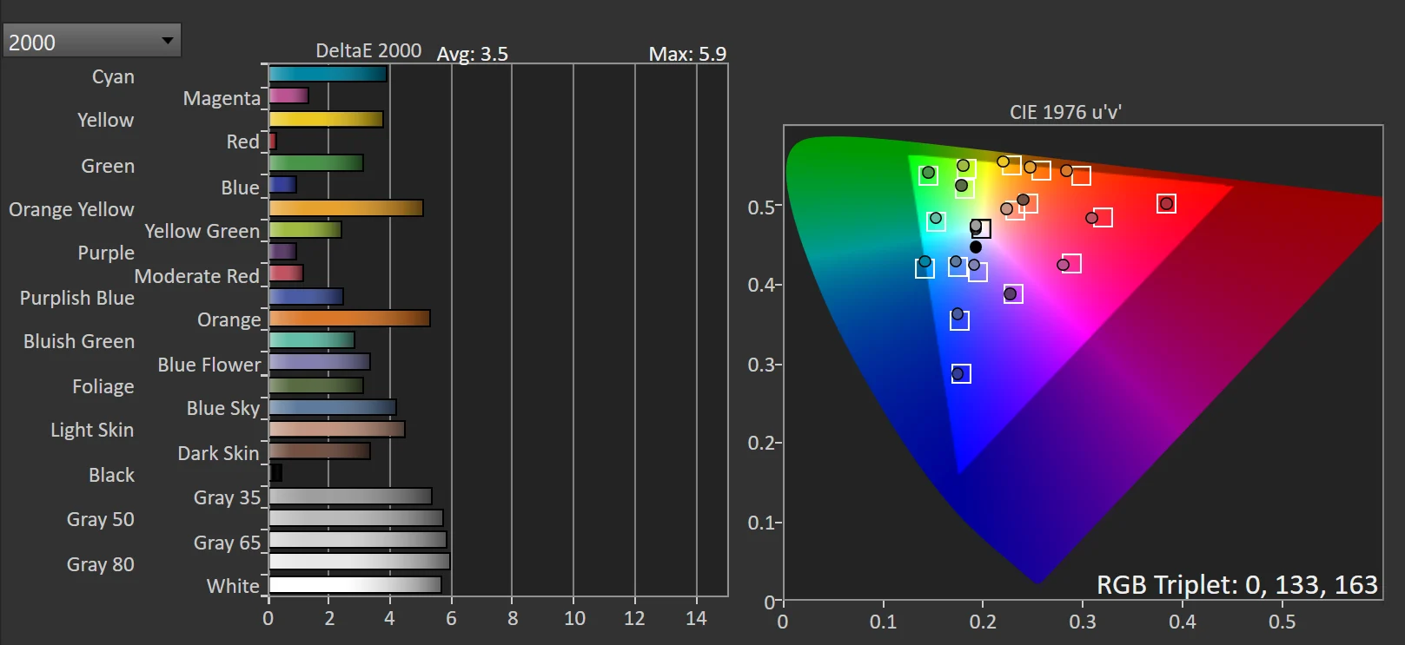Select the Orange bar in the chart

[x=349, y=319]
